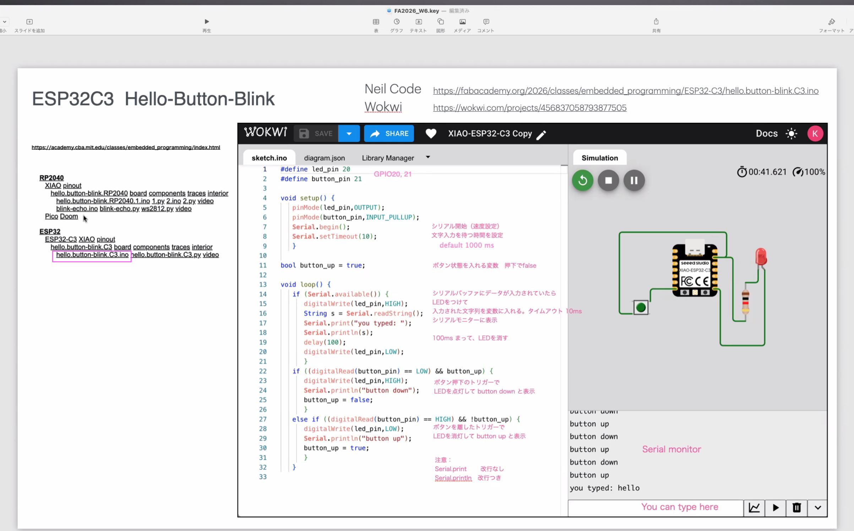Switch to the diagram.json tab

(324, 158)
